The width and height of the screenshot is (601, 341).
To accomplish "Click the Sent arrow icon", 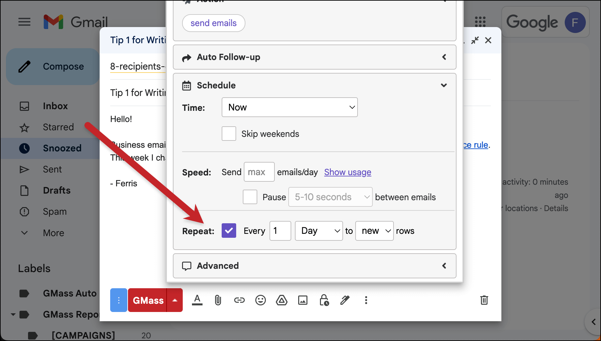I will click(24, 170).
